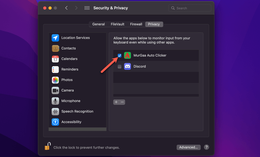
Task: Select the Reminders list icon
Action: click(55, 70)
